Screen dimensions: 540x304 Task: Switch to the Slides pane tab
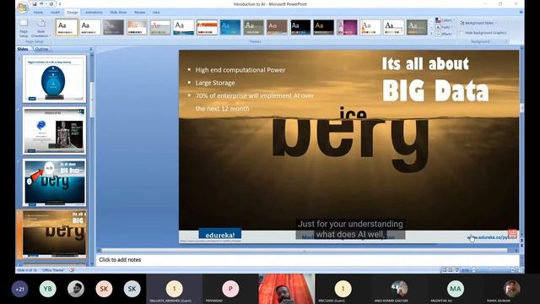click(x=23, y=49)
